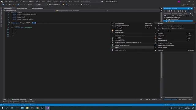Select Новое представление Обозреватель решений
Viewport: 196px width, 110px height.
click(x=175, y=28)
